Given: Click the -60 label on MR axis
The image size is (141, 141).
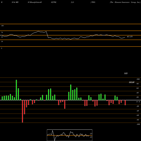Looking at the screenshot, I should point(138,115).
